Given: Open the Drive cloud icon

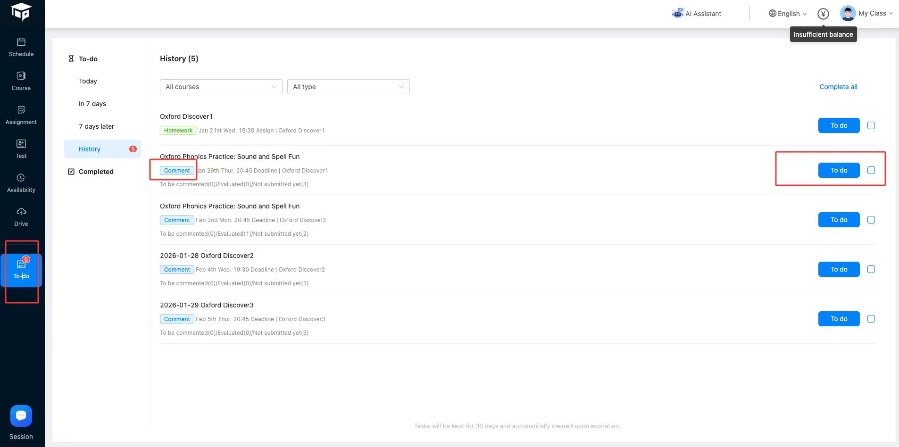Looking at the screenshot, I should click(21, 212).
